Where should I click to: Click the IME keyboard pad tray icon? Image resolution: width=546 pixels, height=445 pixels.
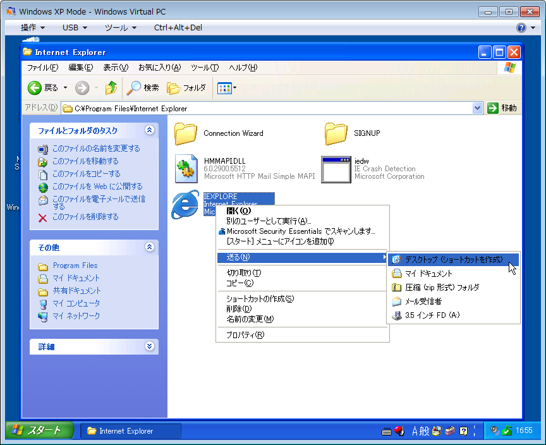(387, 432)
